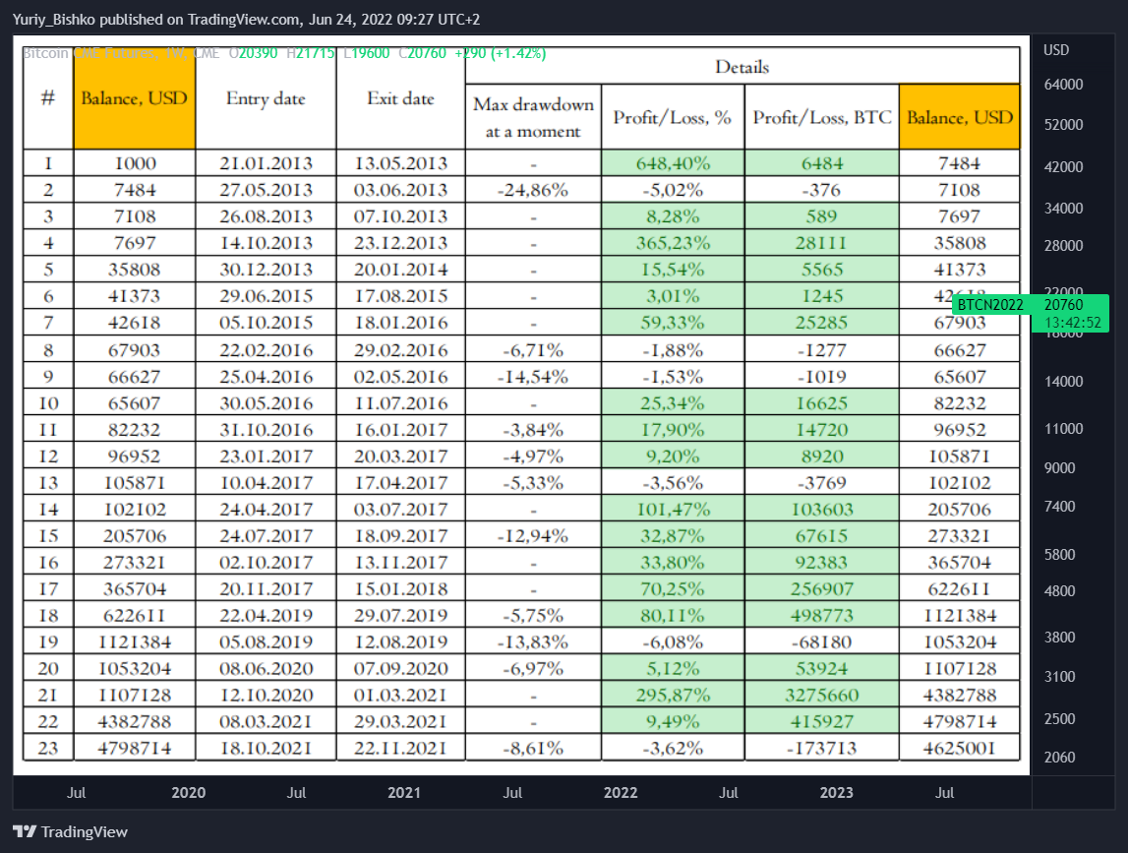Click exit date 03.06.2013

coord(400,190)
